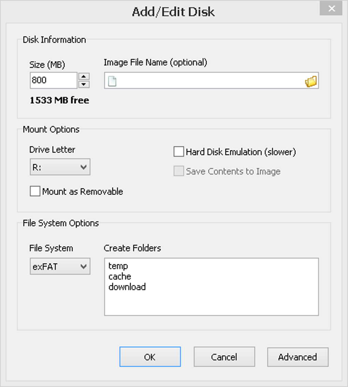Focus the Size (MB) input field
Screen dimensions: 348x387
[53, 81]
